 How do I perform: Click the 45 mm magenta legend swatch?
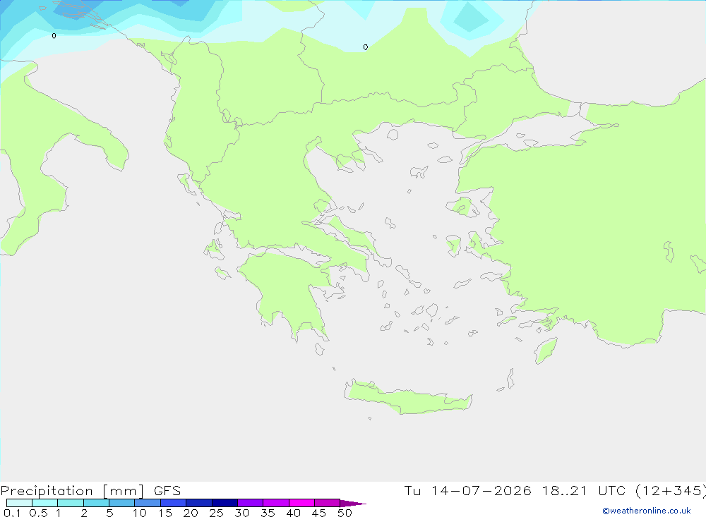click(x=327, y=503)
